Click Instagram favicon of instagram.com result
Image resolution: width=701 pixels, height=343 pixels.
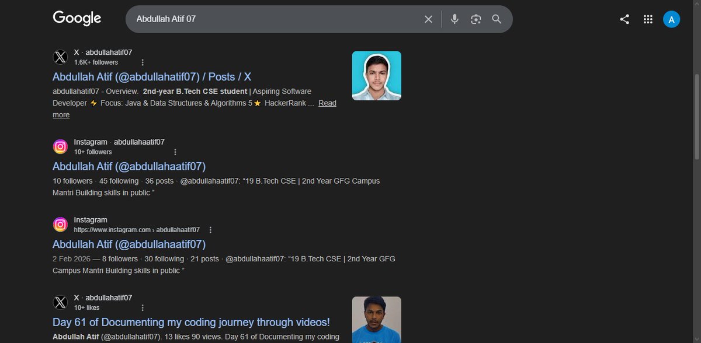coord(60,225)
